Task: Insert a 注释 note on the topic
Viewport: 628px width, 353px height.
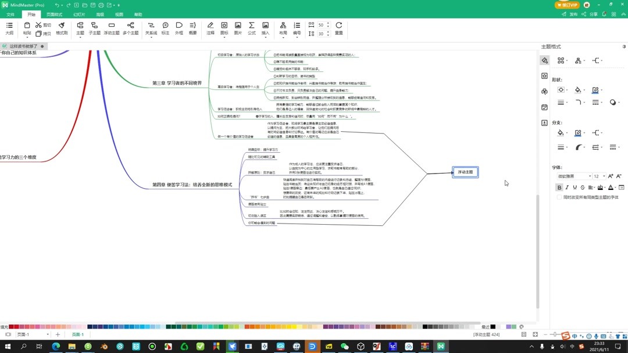Action: point(210,29)
